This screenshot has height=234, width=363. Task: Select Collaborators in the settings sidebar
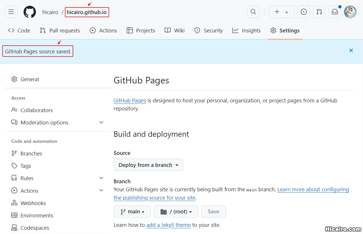(36, 110)
